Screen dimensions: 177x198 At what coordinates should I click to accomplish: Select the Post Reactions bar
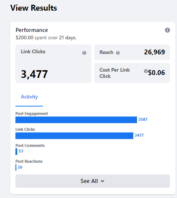[16, 168]
